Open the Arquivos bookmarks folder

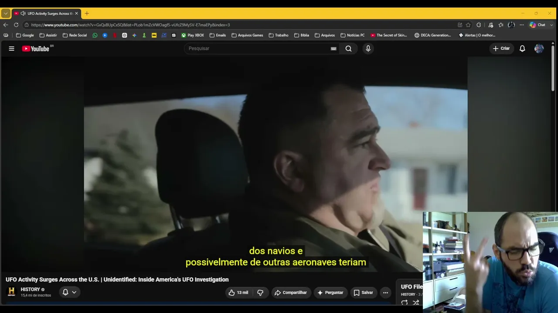coord(325,35)
